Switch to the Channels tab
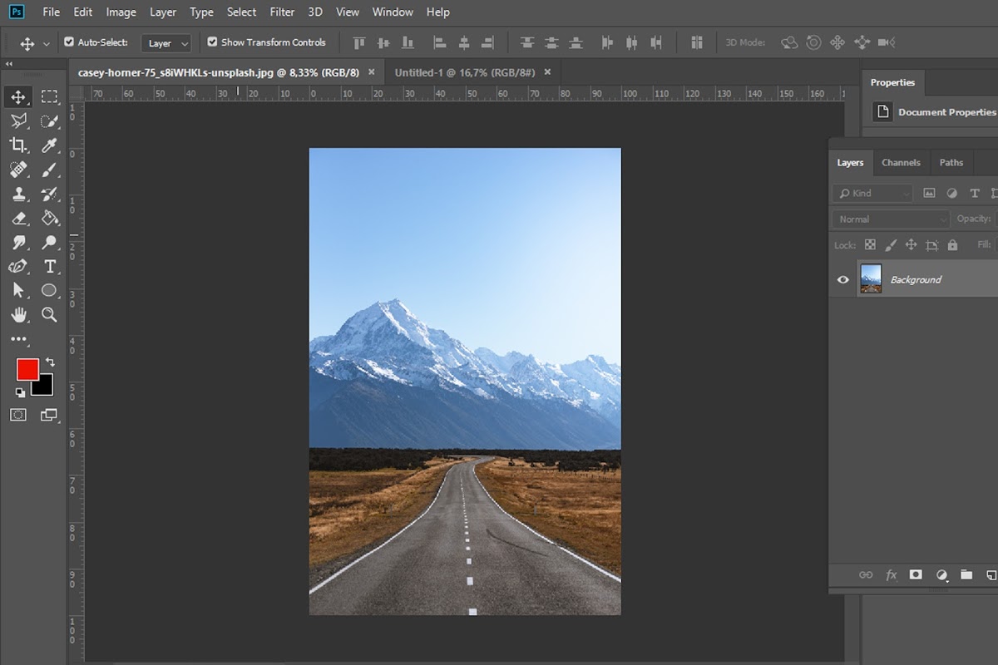The image size is (998, 665). (901, 162)
